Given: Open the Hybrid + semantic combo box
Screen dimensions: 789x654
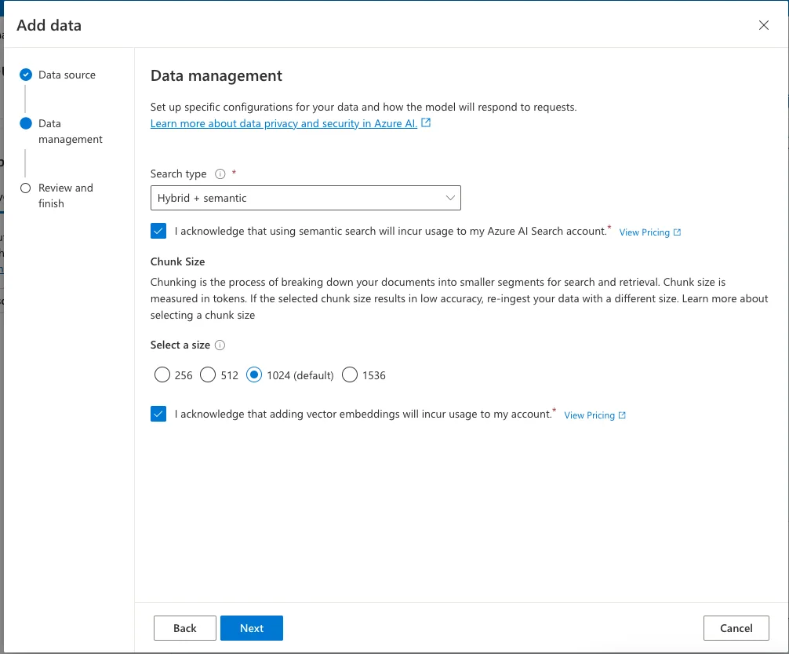Looking at the screenshot, I should (x=305, y=198).
